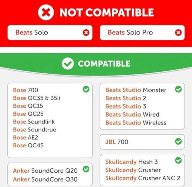192x187 pixels.
Task: Click Beats Studio Wireless in the list
Action: [136, 123]
